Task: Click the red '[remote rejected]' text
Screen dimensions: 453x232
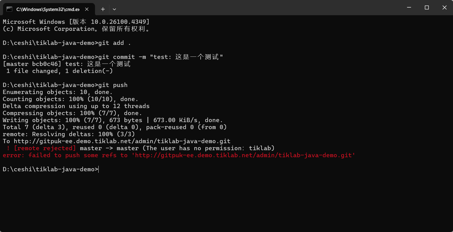Action: [x=45, y=148]
